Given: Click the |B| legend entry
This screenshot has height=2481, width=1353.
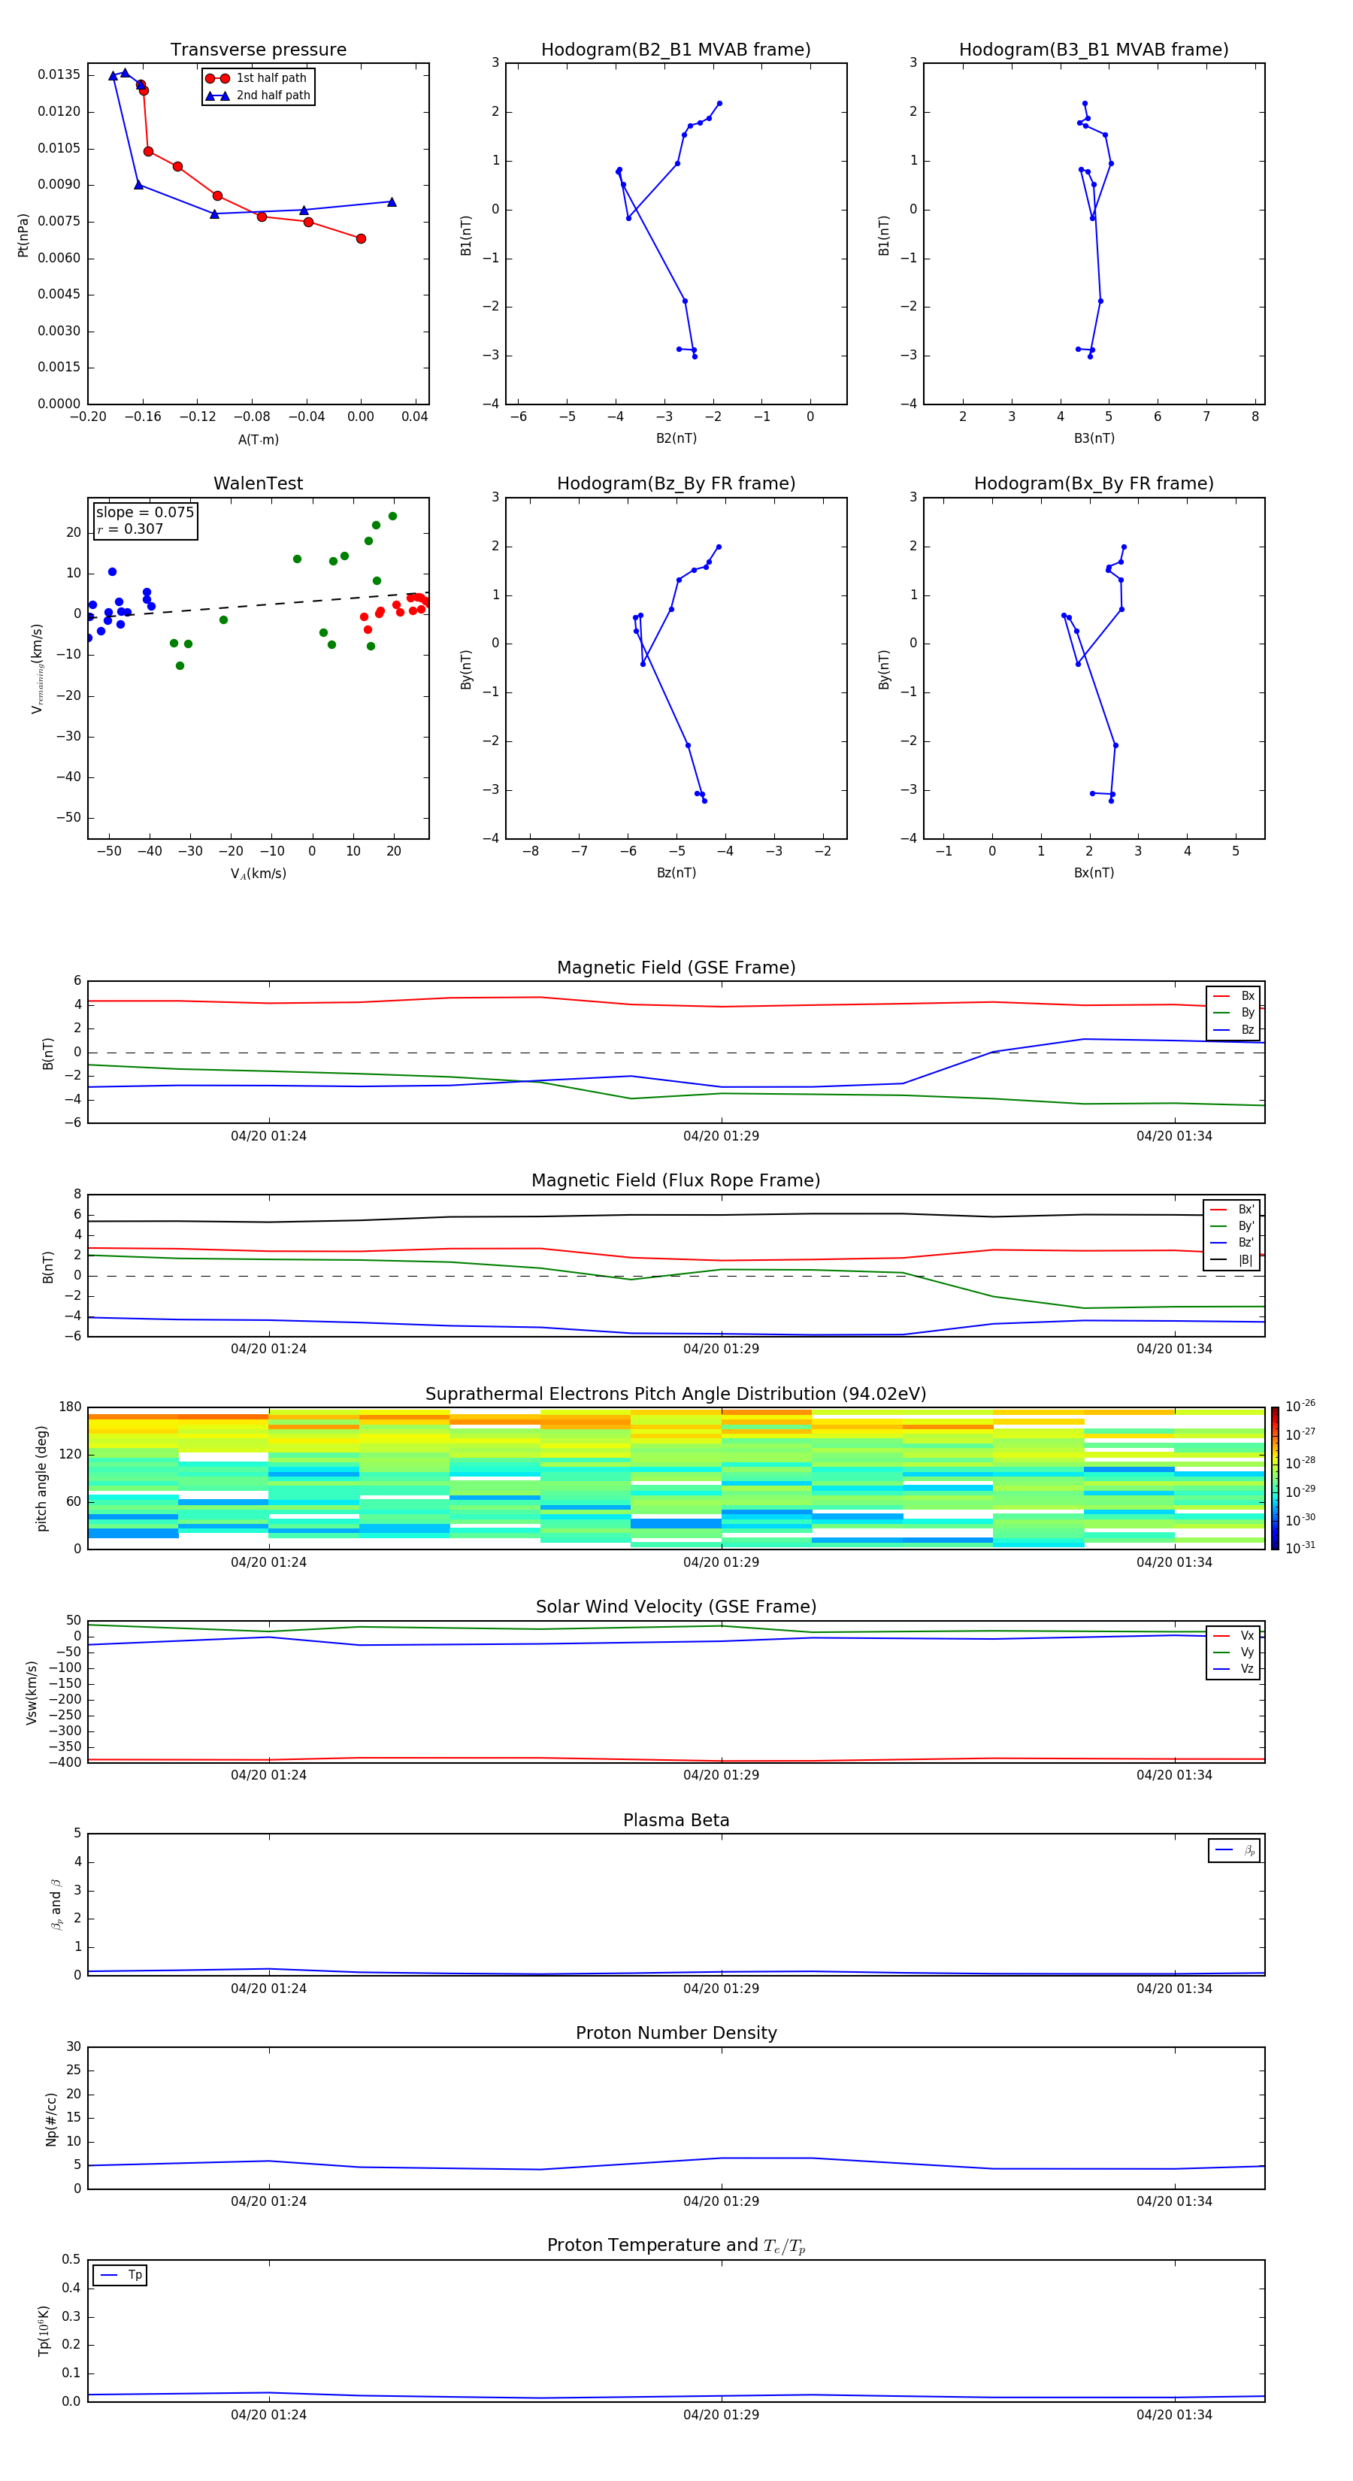Looking at the screenshot, I should [x=1233, y=1260].
